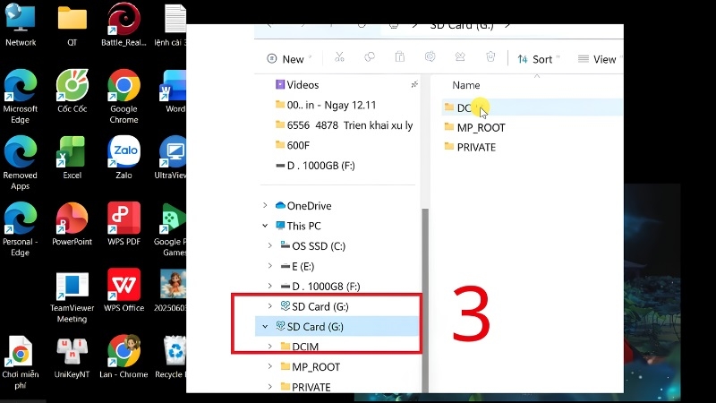Click the Share icon in Explorer toolbar
Screen dimensions: 716x403
click(460, 57)
